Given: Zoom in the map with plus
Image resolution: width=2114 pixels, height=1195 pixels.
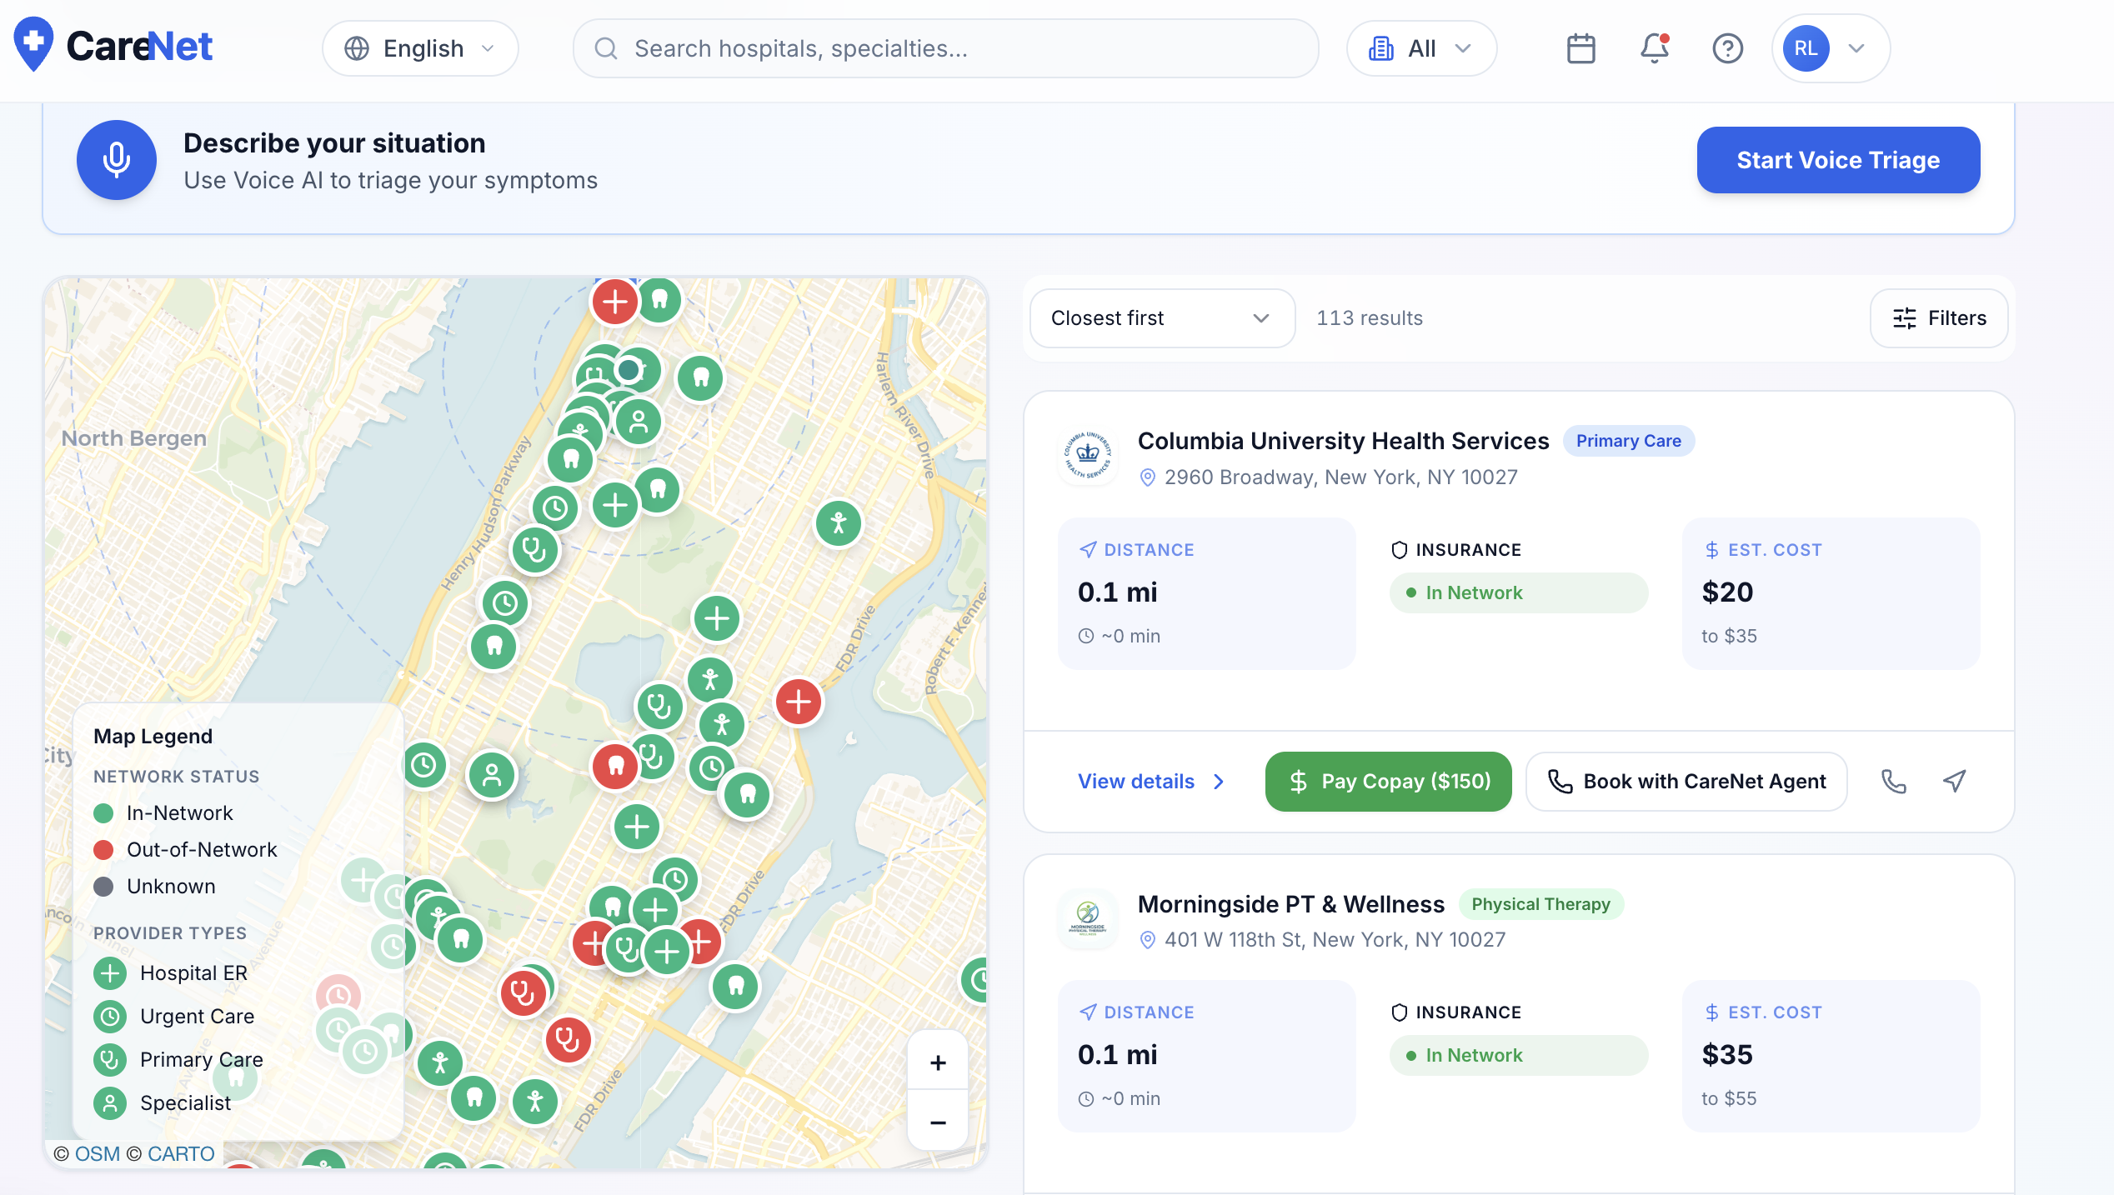Looking at the screenshot, I should [938, 1062].
